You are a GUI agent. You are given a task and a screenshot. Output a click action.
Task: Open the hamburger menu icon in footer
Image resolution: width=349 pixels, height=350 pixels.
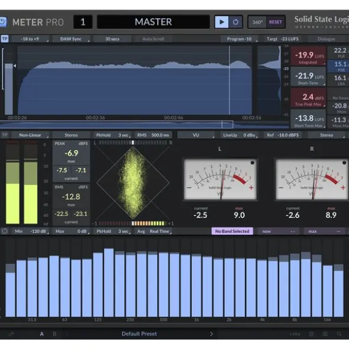tap(325, 334)
